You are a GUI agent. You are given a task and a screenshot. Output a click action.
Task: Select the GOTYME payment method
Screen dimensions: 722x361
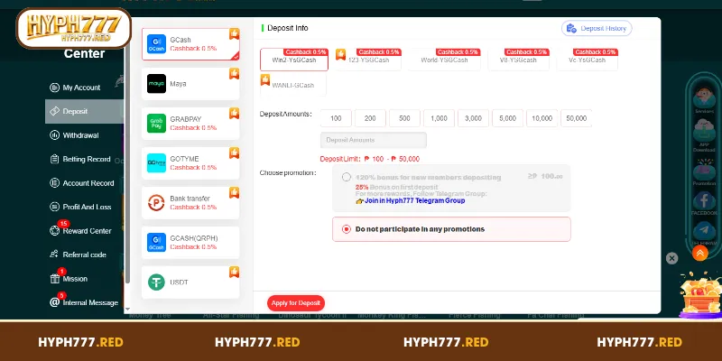tap(190, 163)
